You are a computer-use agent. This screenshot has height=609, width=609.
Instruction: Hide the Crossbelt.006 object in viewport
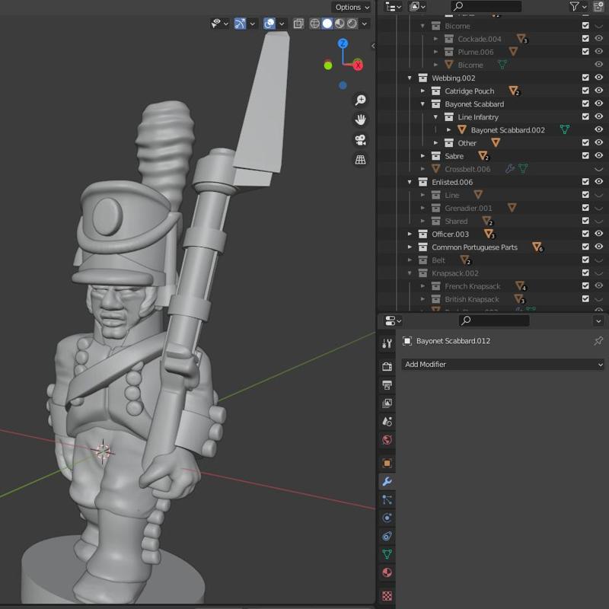(601, 169)
